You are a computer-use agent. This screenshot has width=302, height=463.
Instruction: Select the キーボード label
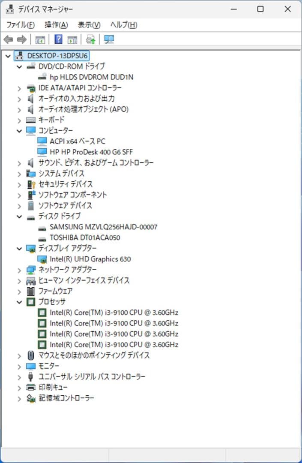[51, 120]
